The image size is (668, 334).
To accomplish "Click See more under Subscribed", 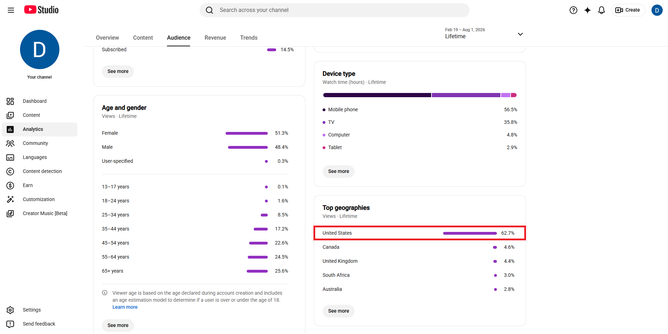I will pyautogui.click(x=118, y=71).
